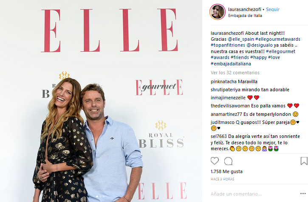View the 1.758 Me gusta likes list
This screenshot has width=308, height=202.
[x=226, y=171]
